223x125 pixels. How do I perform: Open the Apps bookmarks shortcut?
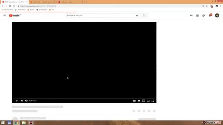click(x=7, y=10)
